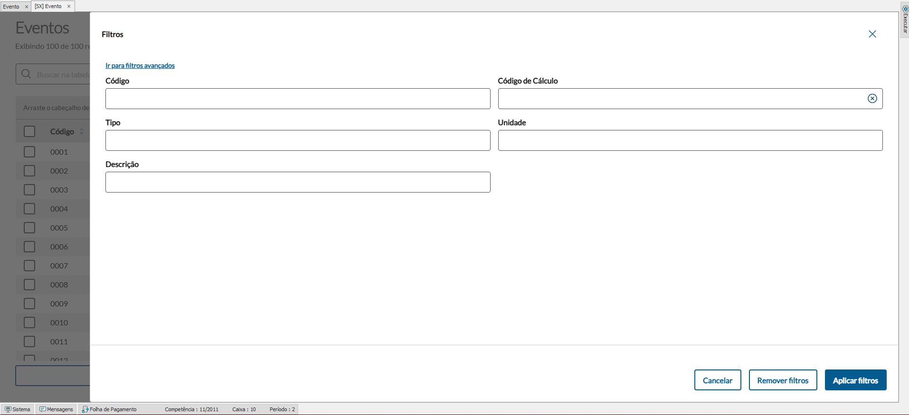The width and height of the screenshot is (909, 415).
Task: Click Caixa : 10 in status bar
Action: click(x=244, y=409)
